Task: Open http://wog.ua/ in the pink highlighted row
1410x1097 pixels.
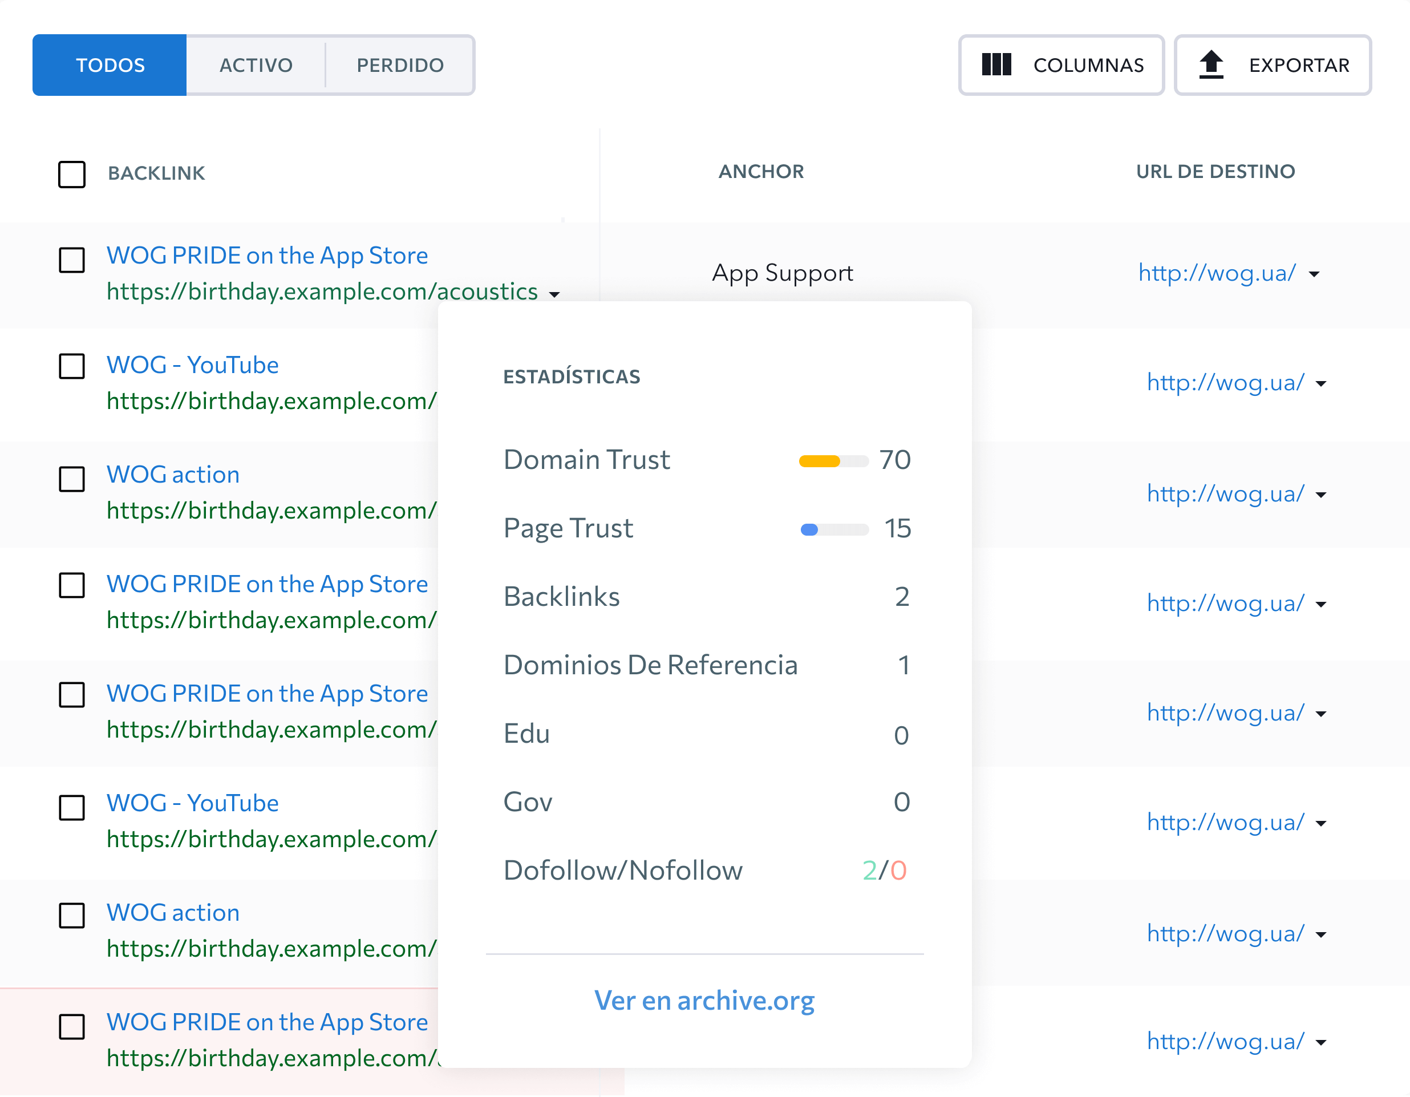Action: [x=1225, y=1042]
